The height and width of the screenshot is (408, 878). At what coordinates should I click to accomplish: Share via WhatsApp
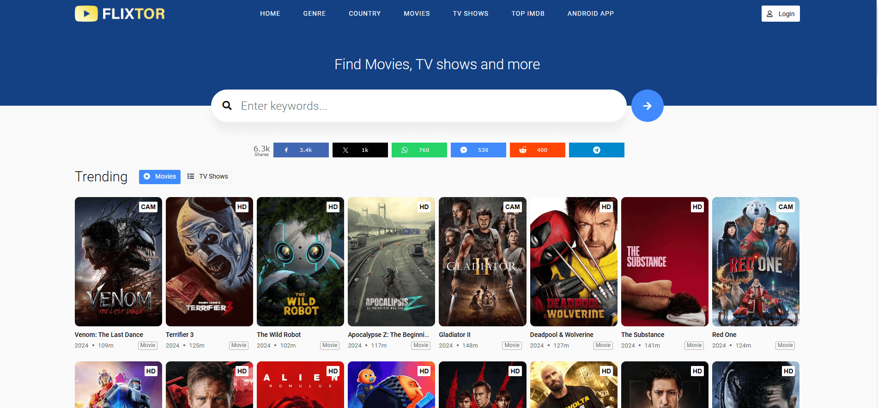click(x=419, y=150)
